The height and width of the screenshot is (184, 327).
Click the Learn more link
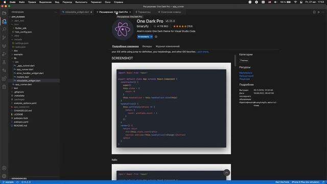tap(202, 52)
